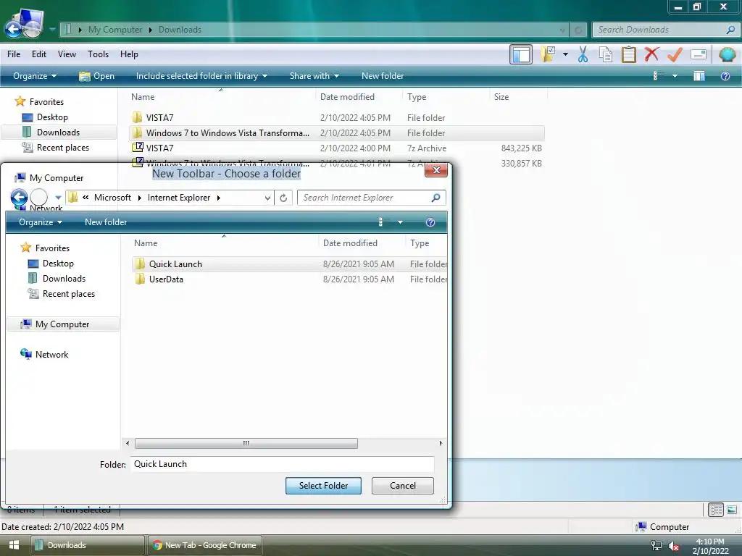The width and height of the screenshot is (742, 556).
Task: Click the horizontal scrollbar in the dialog
Action: [246, 443]
